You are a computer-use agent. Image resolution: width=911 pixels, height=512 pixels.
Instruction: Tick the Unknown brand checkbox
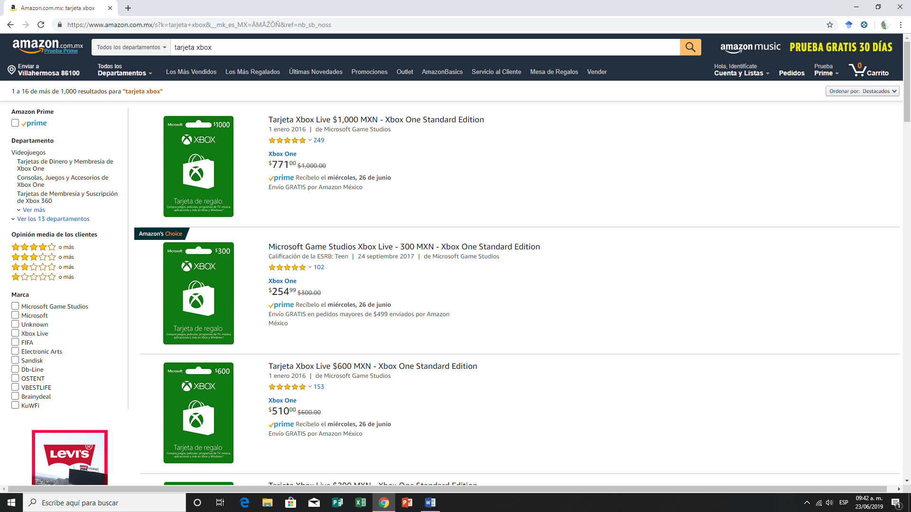pyautogui.click(x=15, y=324)
